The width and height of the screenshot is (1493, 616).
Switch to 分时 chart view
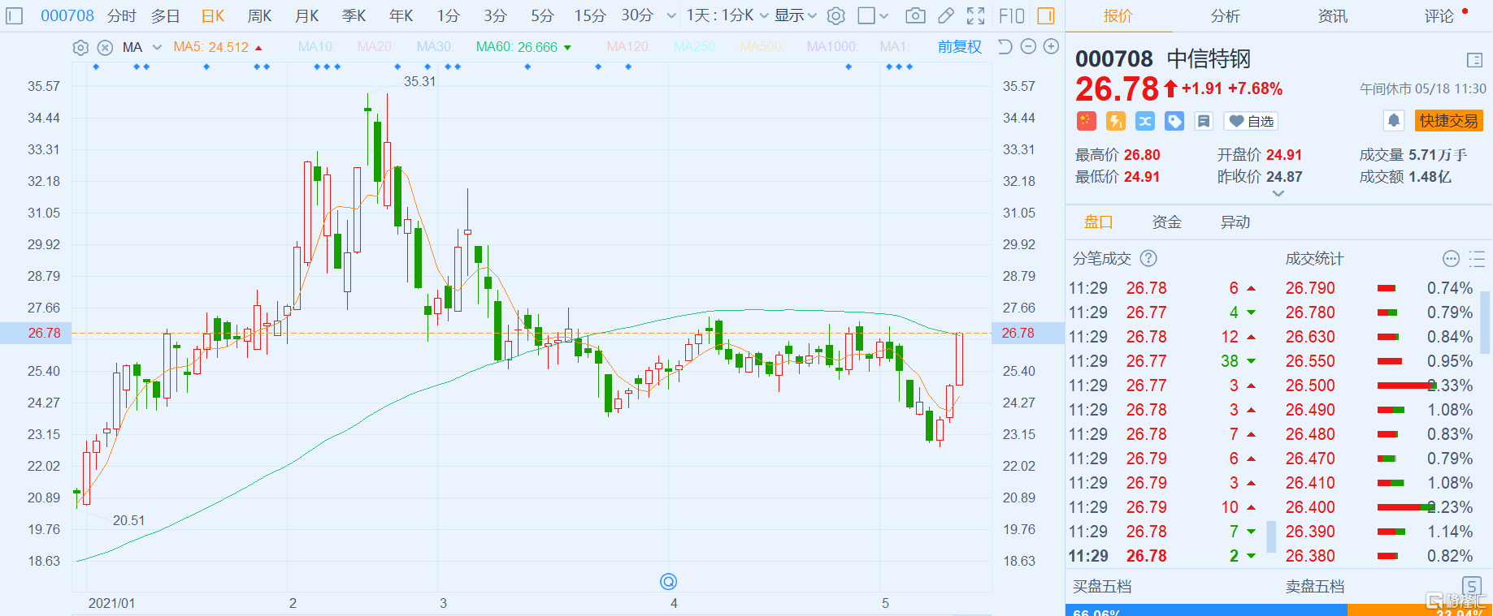point(121,15)
